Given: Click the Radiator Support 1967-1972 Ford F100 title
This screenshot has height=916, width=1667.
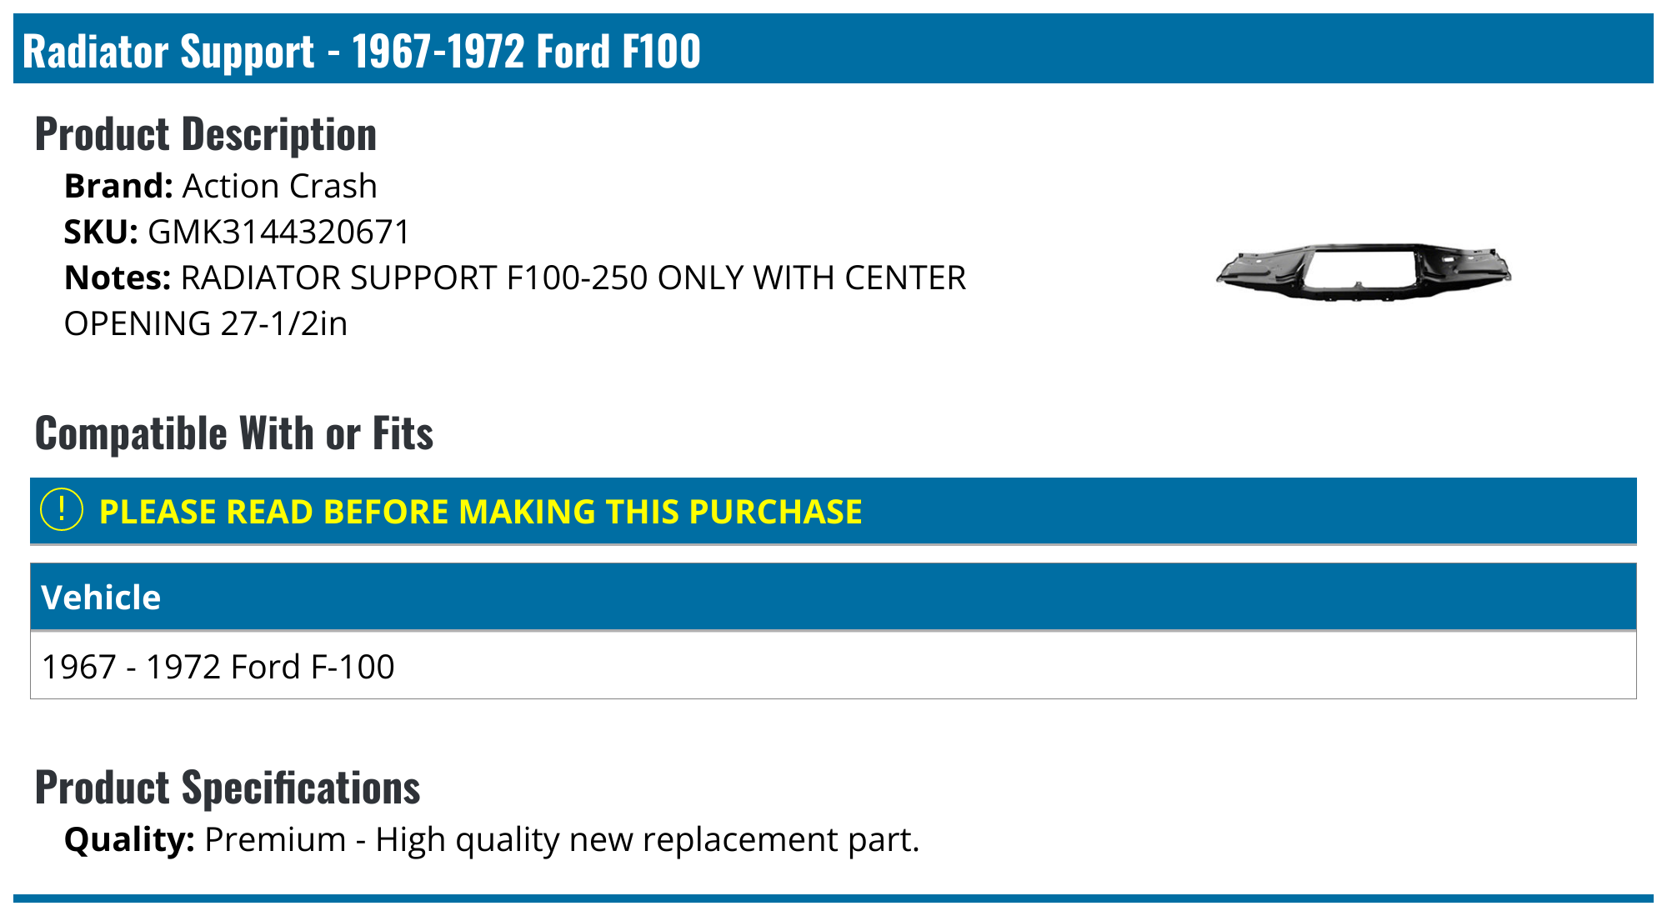Looking at the screenshot, I should [x=361, y=51].
